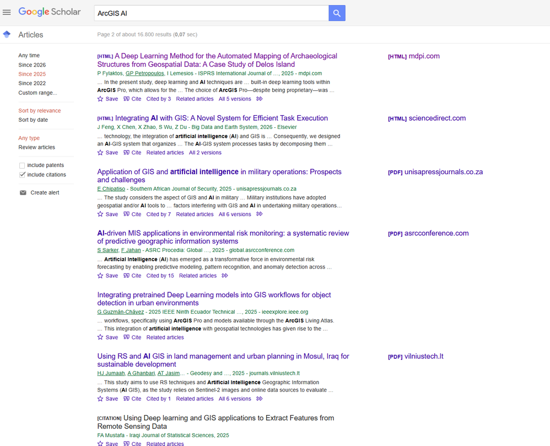550x446 pixels.
Task: Choose Sort by relevance
Action: coord(40,110)
